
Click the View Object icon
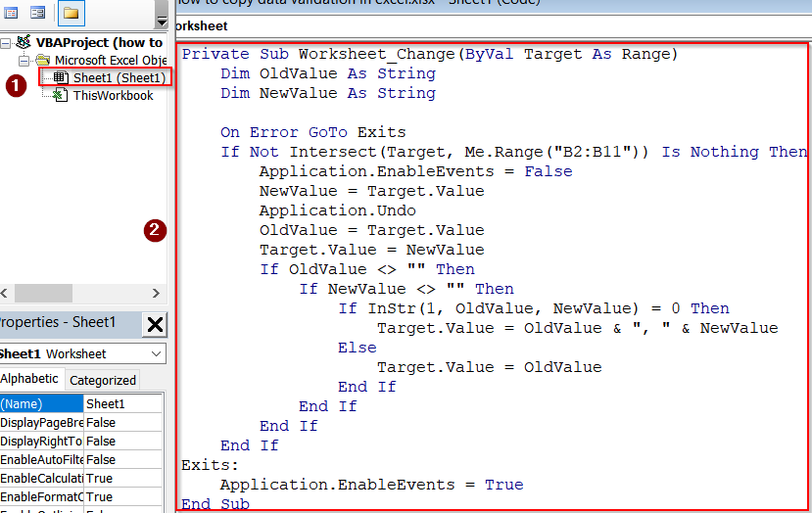[37, 13]
